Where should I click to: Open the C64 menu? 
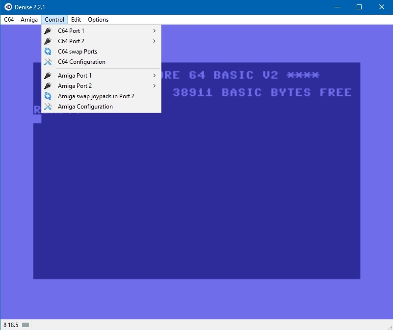[x=9, y=20]
